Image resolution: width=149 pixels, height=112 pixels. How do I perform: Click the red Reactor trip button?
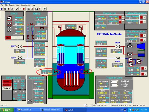tap(7, 82)
